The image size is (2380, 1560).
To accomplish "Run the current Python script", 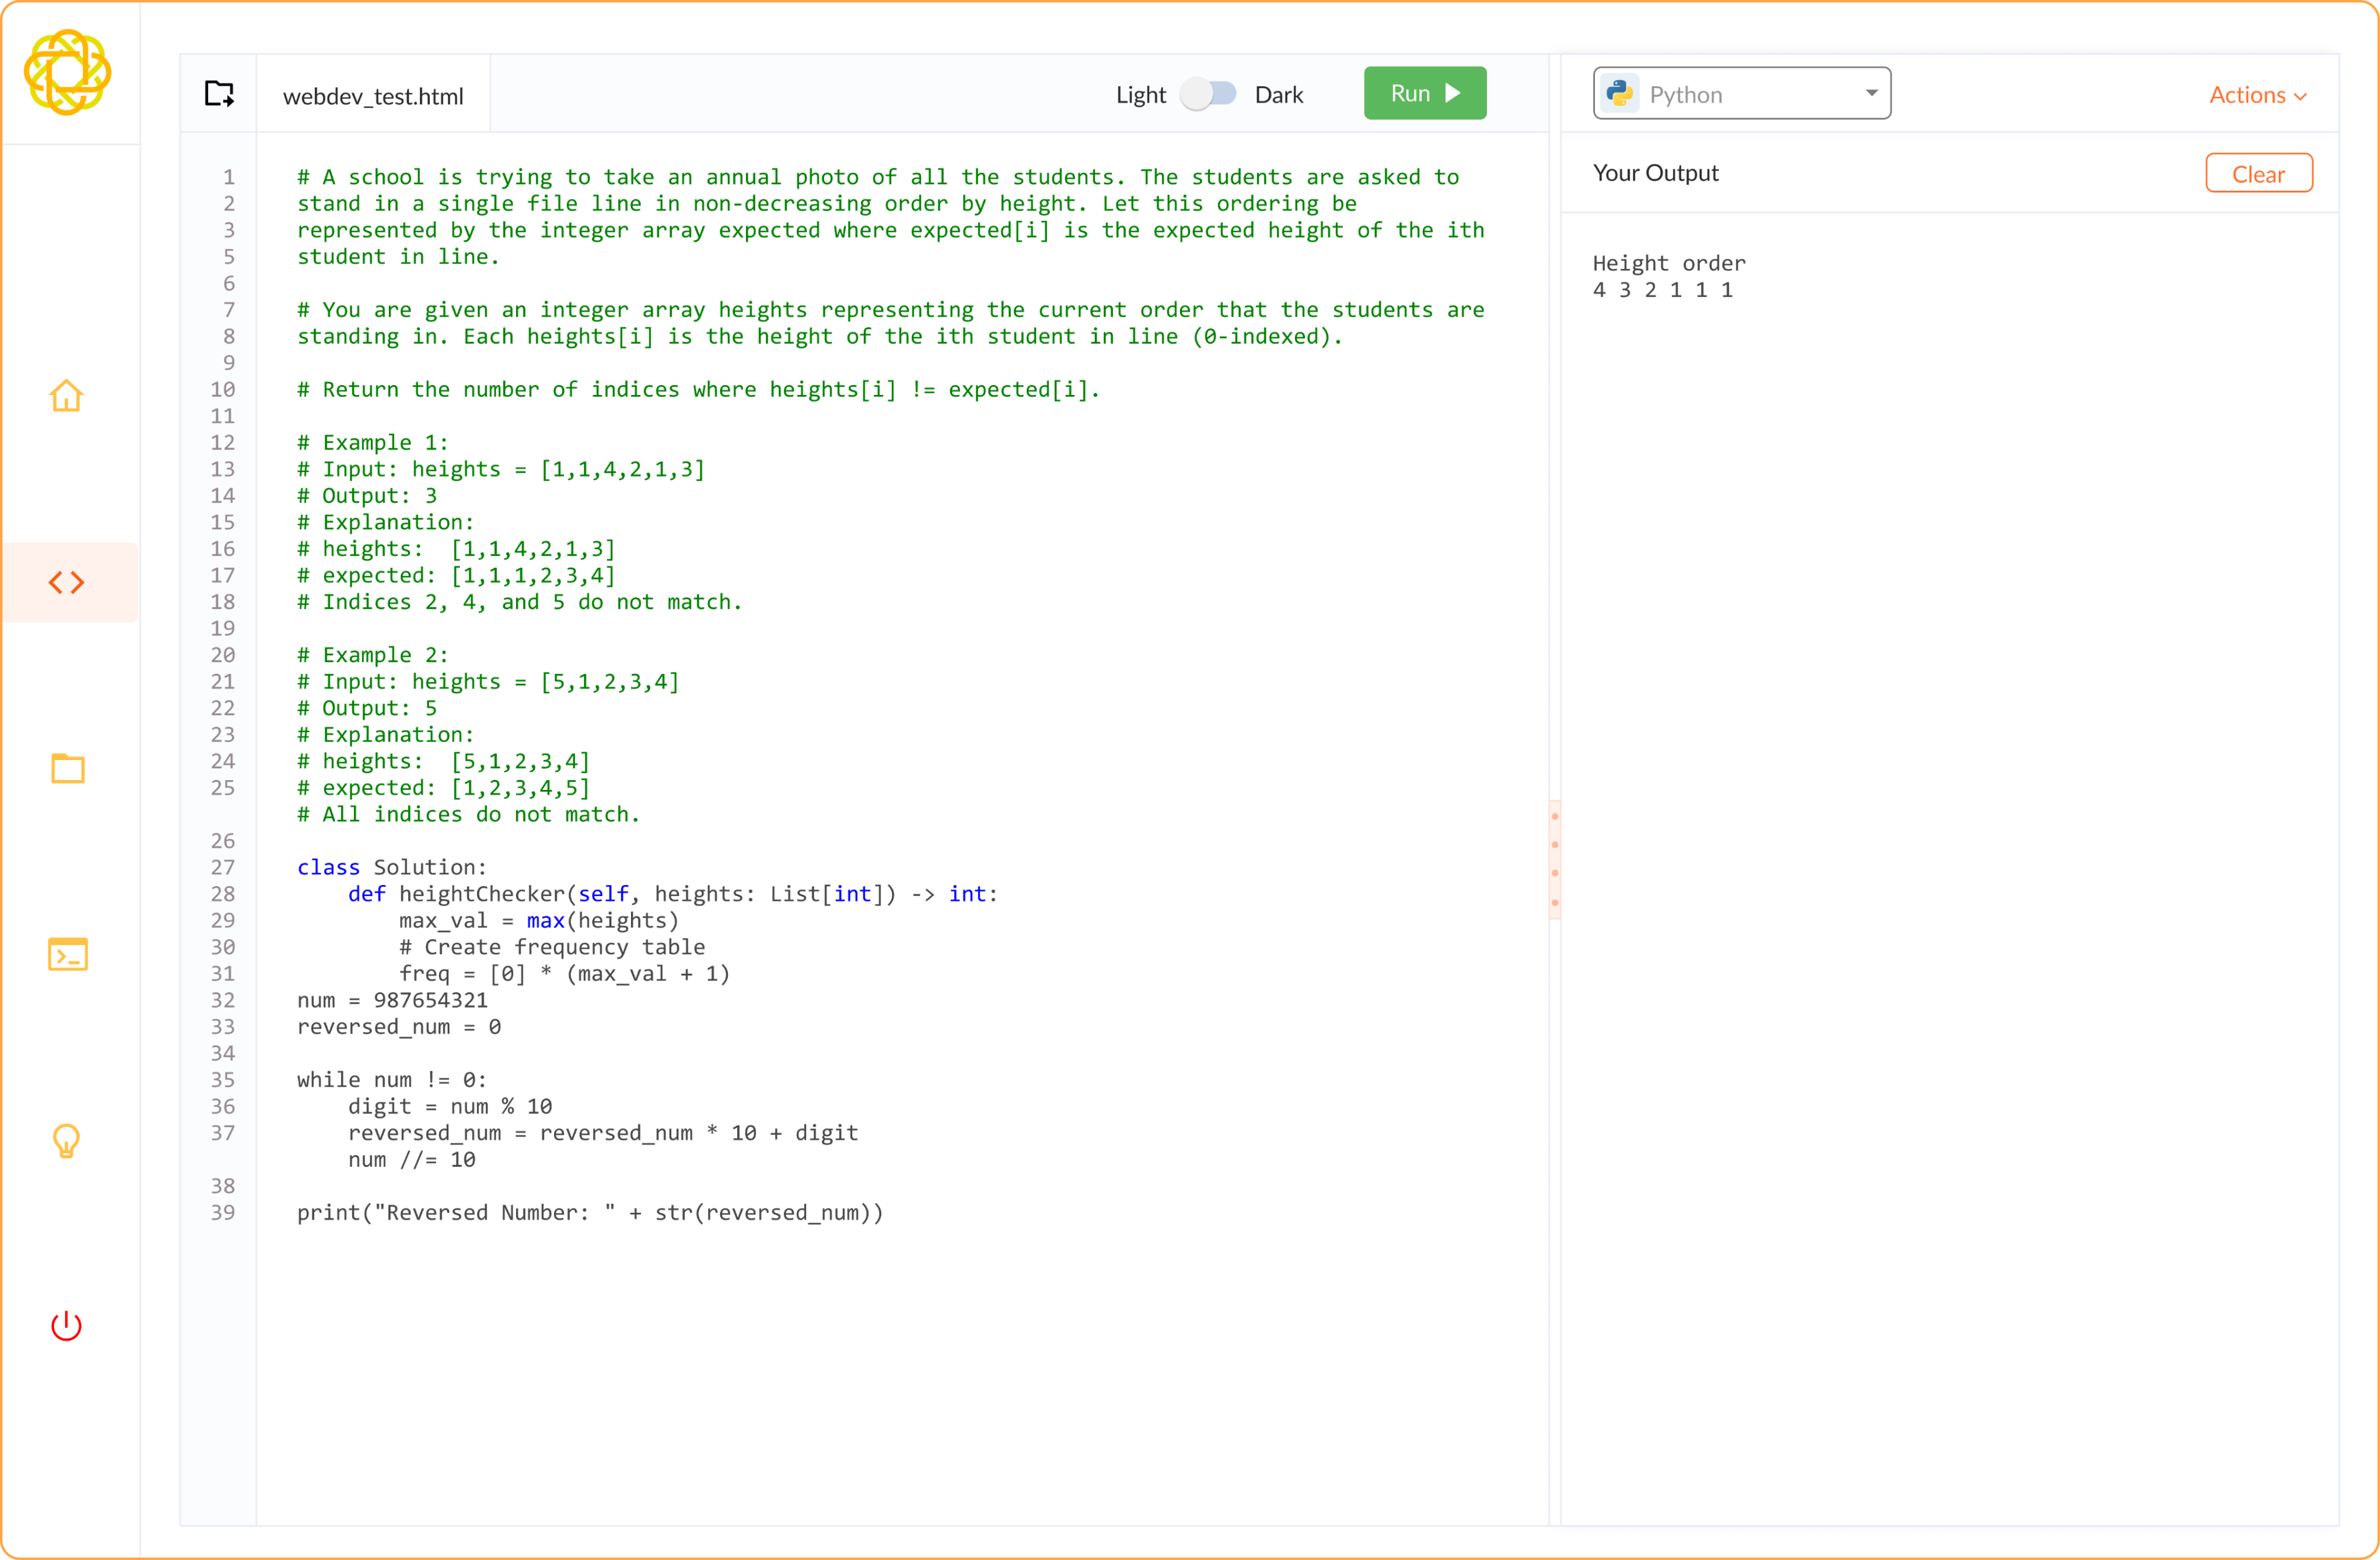I will 1424,93.
